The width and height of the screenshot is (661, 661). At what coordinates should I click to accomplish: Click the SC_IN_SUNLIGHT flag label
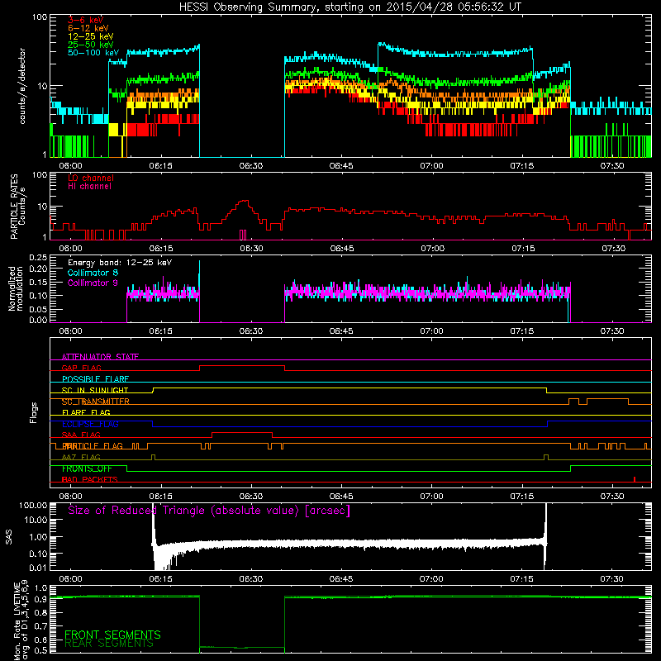point(95,390)
